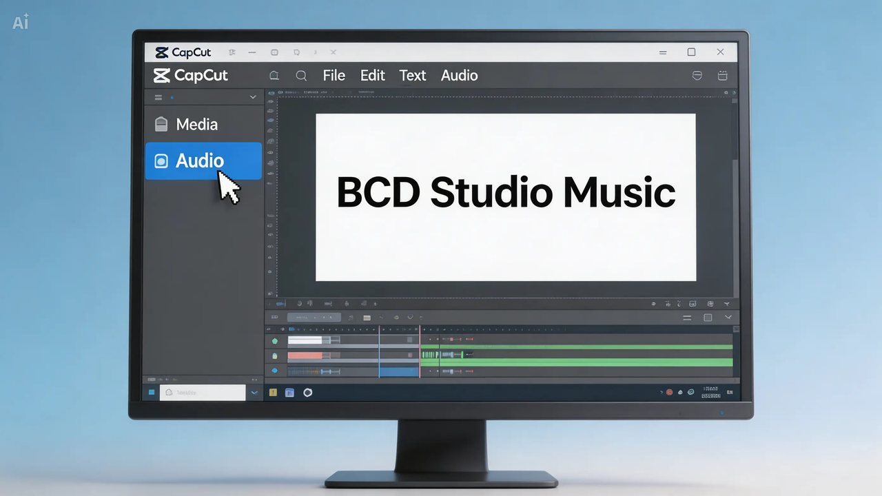Toggle visibility of the top timeline track
Screen dimensions: 882x496
click(274, 340)
